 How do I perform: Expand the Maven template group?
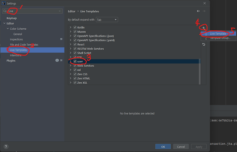pos(70,32)
